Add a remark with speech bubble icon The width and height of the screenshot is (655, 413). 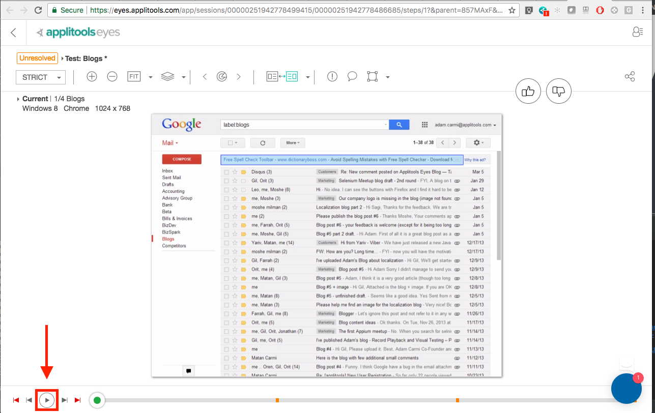(x=352, y=77)
